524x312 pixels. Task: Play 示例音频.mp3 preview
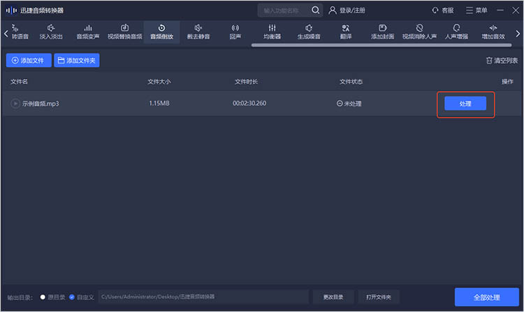[15, 104]
